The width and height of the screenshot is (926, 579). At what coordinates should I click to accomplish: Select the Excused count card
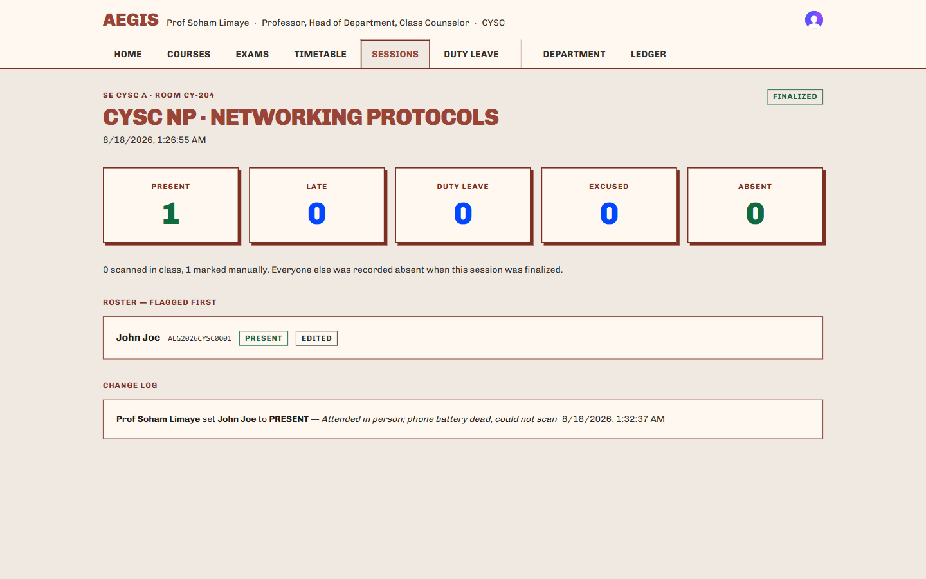[x=609, y=205]
